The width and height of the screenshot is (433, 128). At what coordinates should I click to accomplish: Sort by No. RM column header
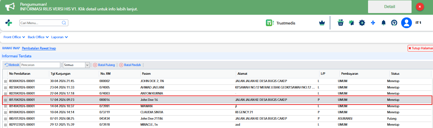(119, 74)
